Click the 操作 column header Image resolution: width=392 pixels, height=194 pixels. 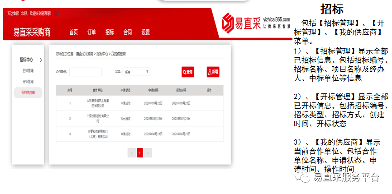[209, 90]
